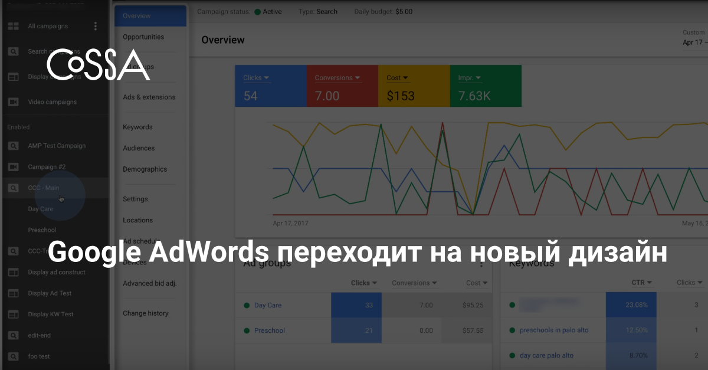Click the Type: Search label in header

pyautogui.click(x=318, y=12)
